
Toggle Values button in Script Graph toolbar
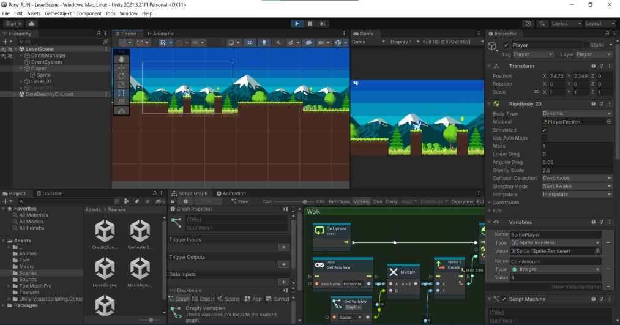[x=361, y=201]
